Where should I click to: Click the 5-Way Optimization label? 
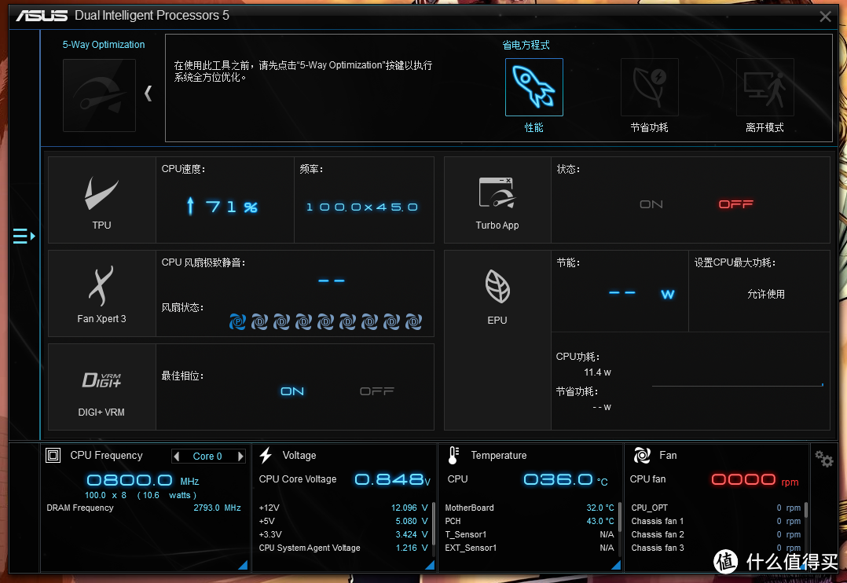[104, 44]
